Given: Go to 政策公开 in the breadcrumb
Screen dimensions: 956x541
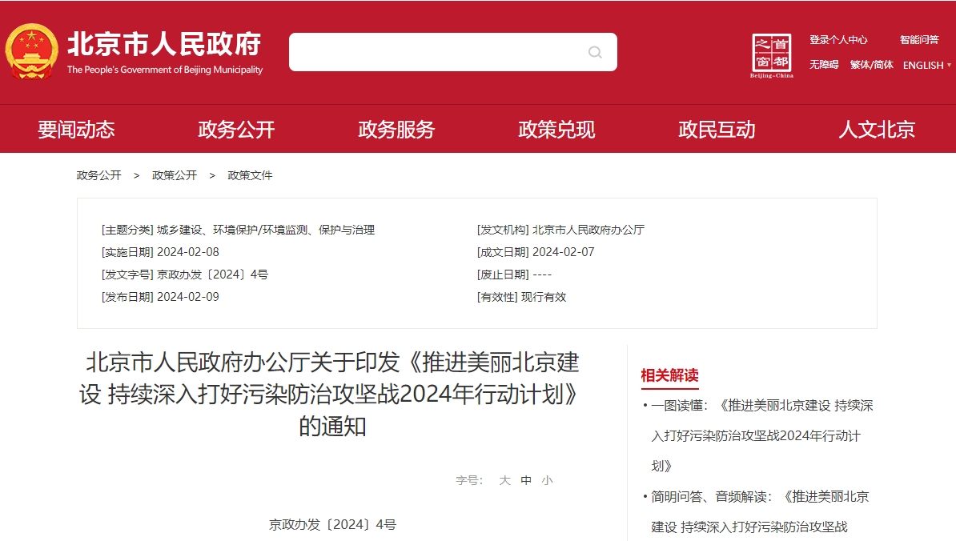Looking at the screenshot, I should [x=175, y=175].
